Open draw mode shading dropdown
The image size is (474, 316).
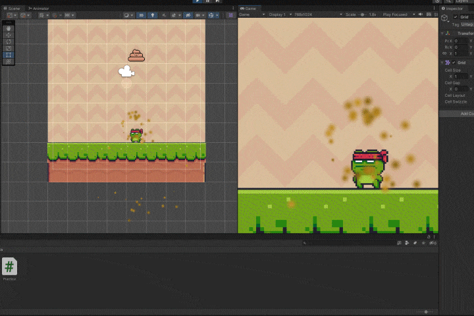[x=128, y=15]
